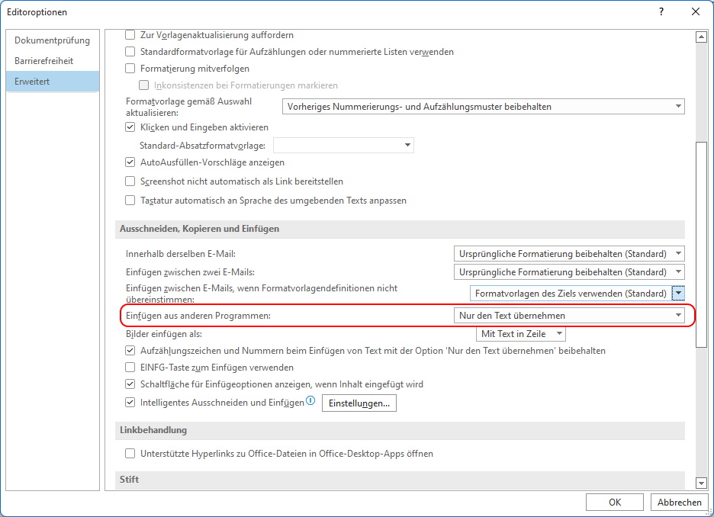This screenshot has height=517, width=714.
Task: Close the Editoroptionen dialog
Action: (x=696, y=12)
